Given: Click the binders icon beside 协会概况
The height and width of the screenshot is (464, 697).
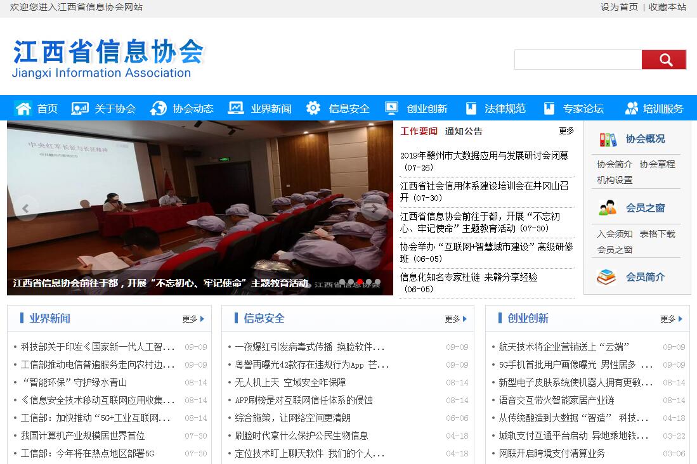Looking at the screenshot, I should coord(607,139).
